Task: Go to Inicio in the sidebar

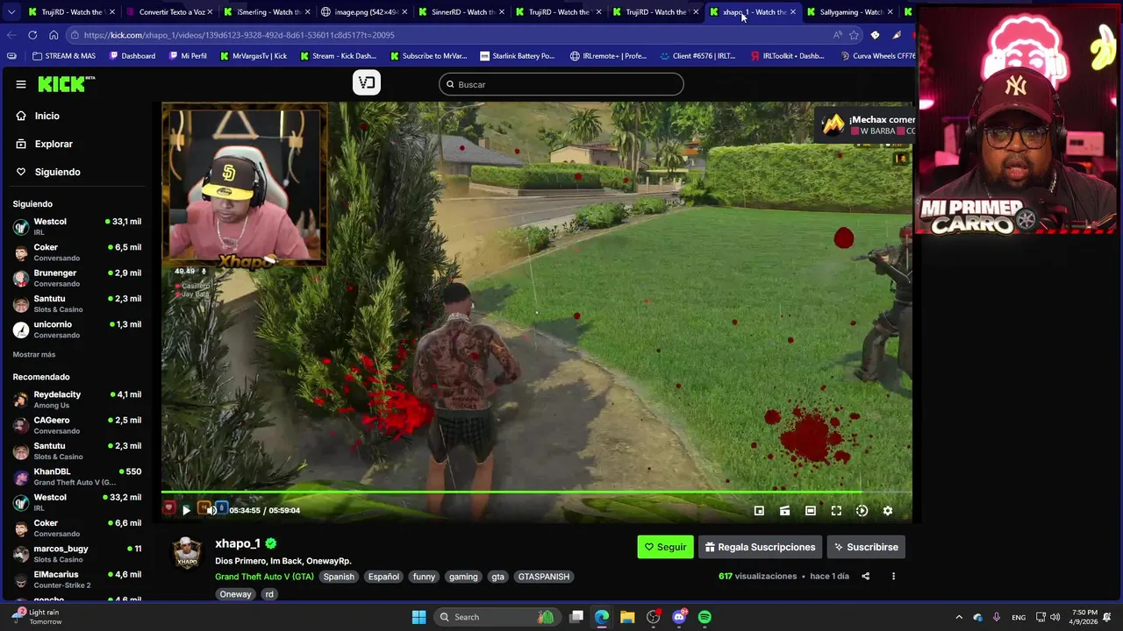Action: pos(47,116)
